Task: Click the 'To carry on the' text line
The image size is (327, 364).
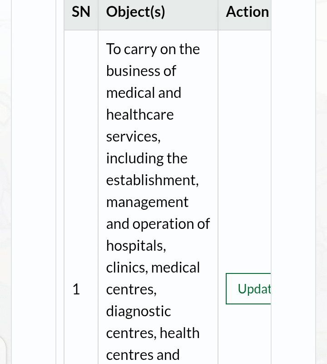Action: click(153, 49)
